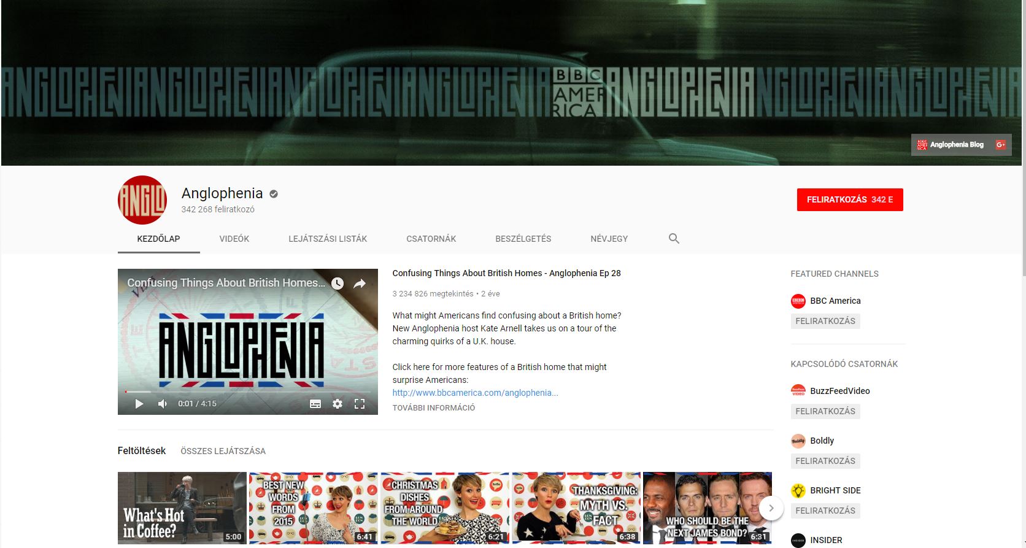This screenshot has width=1026, height=548.
Task: Subscribe to Boldly
Action: (x=825, y=461)
